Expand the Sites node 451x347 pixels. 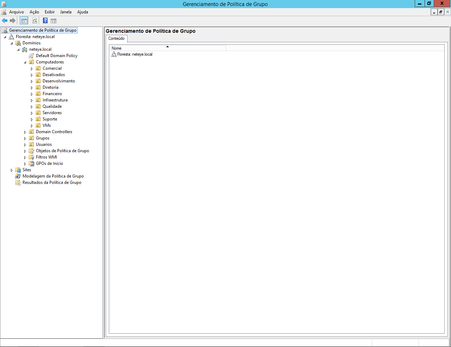12,170
